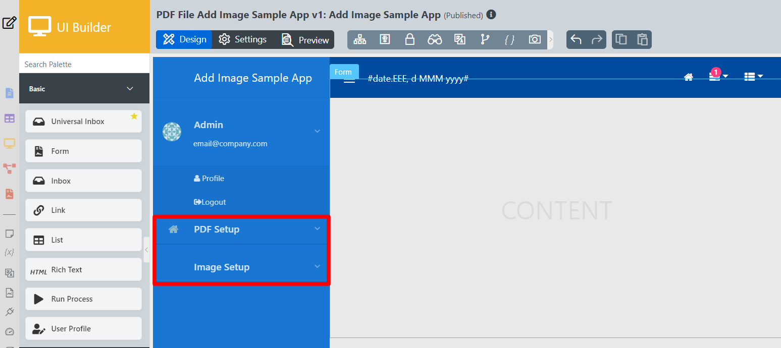Click the Profile link
781x348 pixels.
point(209,179)
